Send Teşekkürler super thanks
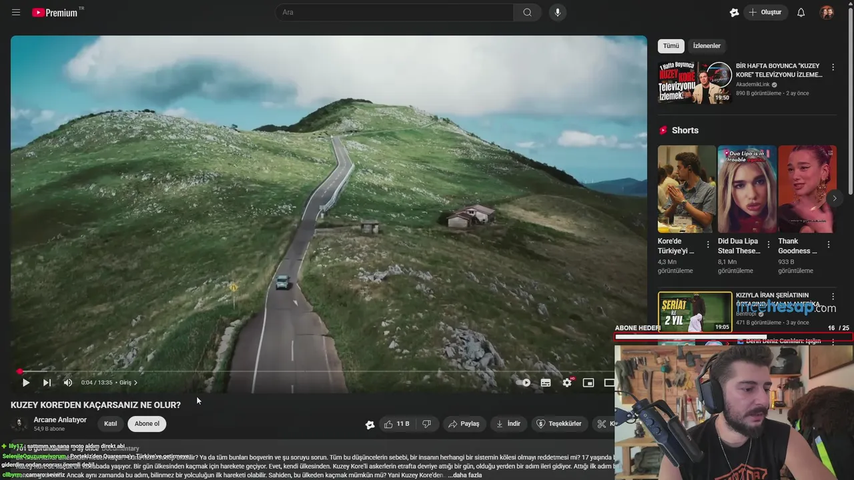The height and width of the screenshot is (480, 854). point(559,424)
